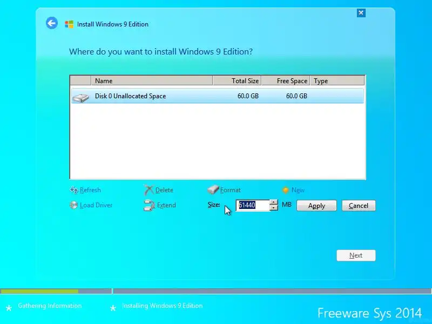The width and height of the screenshot is (432, 324).
Task: Click the Windows logo icon in title
Action: [x=69, y=24]
